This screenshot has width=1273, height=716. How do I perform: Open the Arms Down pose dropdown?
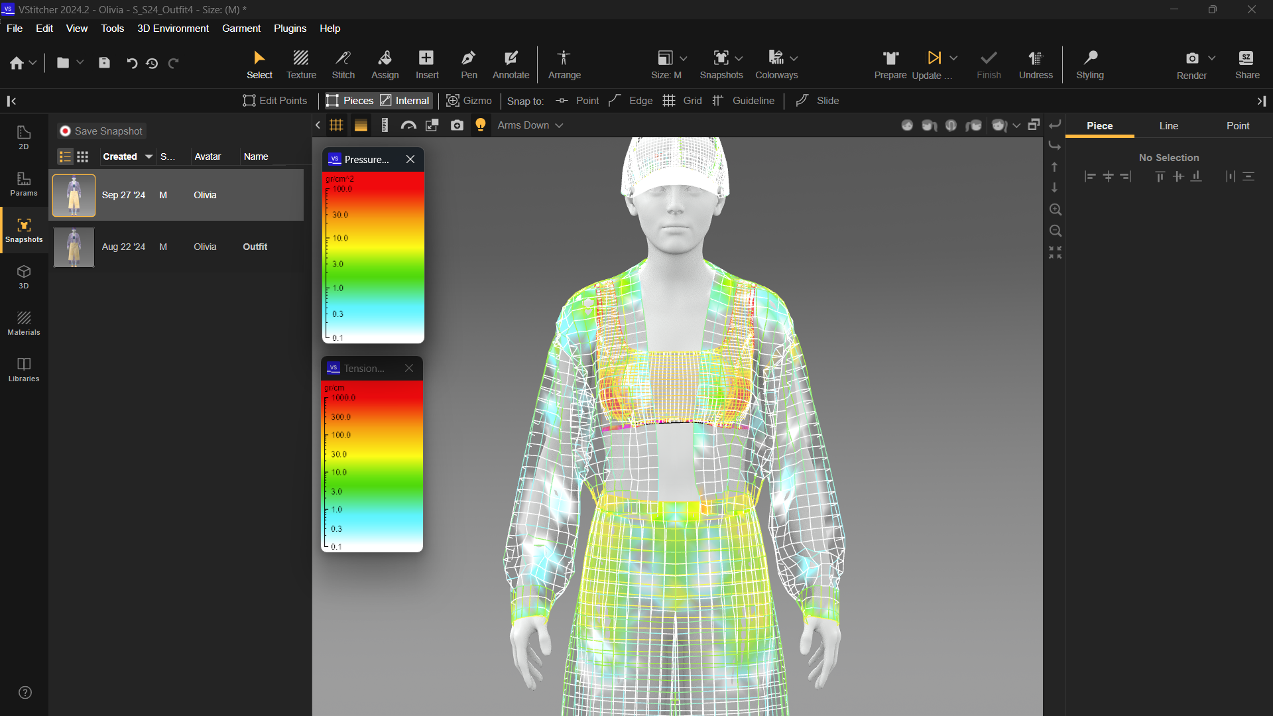coord(529,125)
